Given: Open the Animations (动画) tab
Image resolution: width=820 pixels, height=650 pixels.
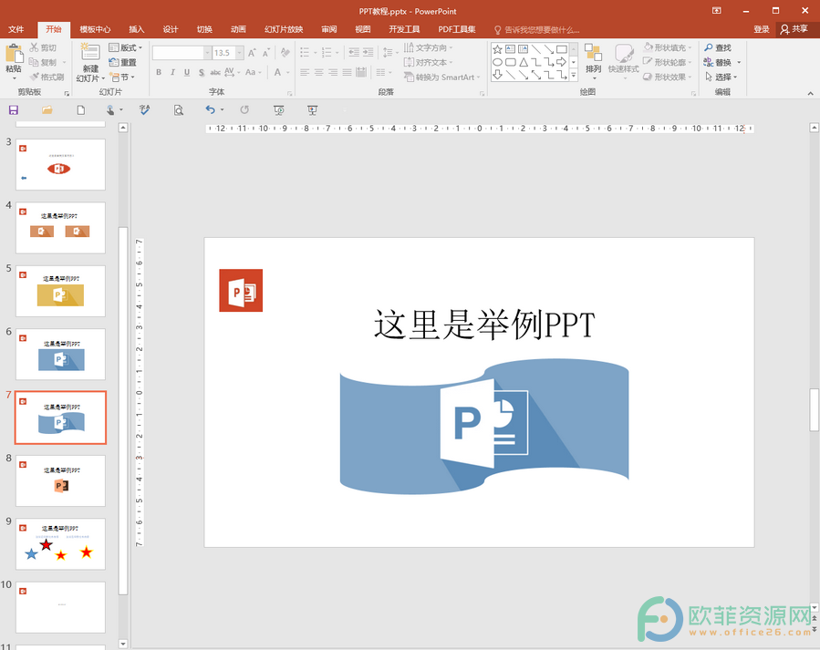Looking at the screenshot, I should [238, 29].
